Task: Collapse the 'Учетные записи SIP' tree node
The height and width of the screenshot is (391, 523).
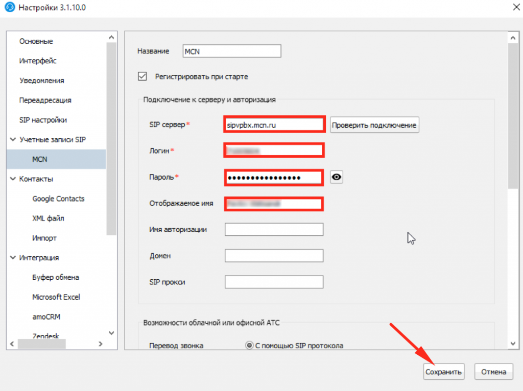Action: coord(13,139)
